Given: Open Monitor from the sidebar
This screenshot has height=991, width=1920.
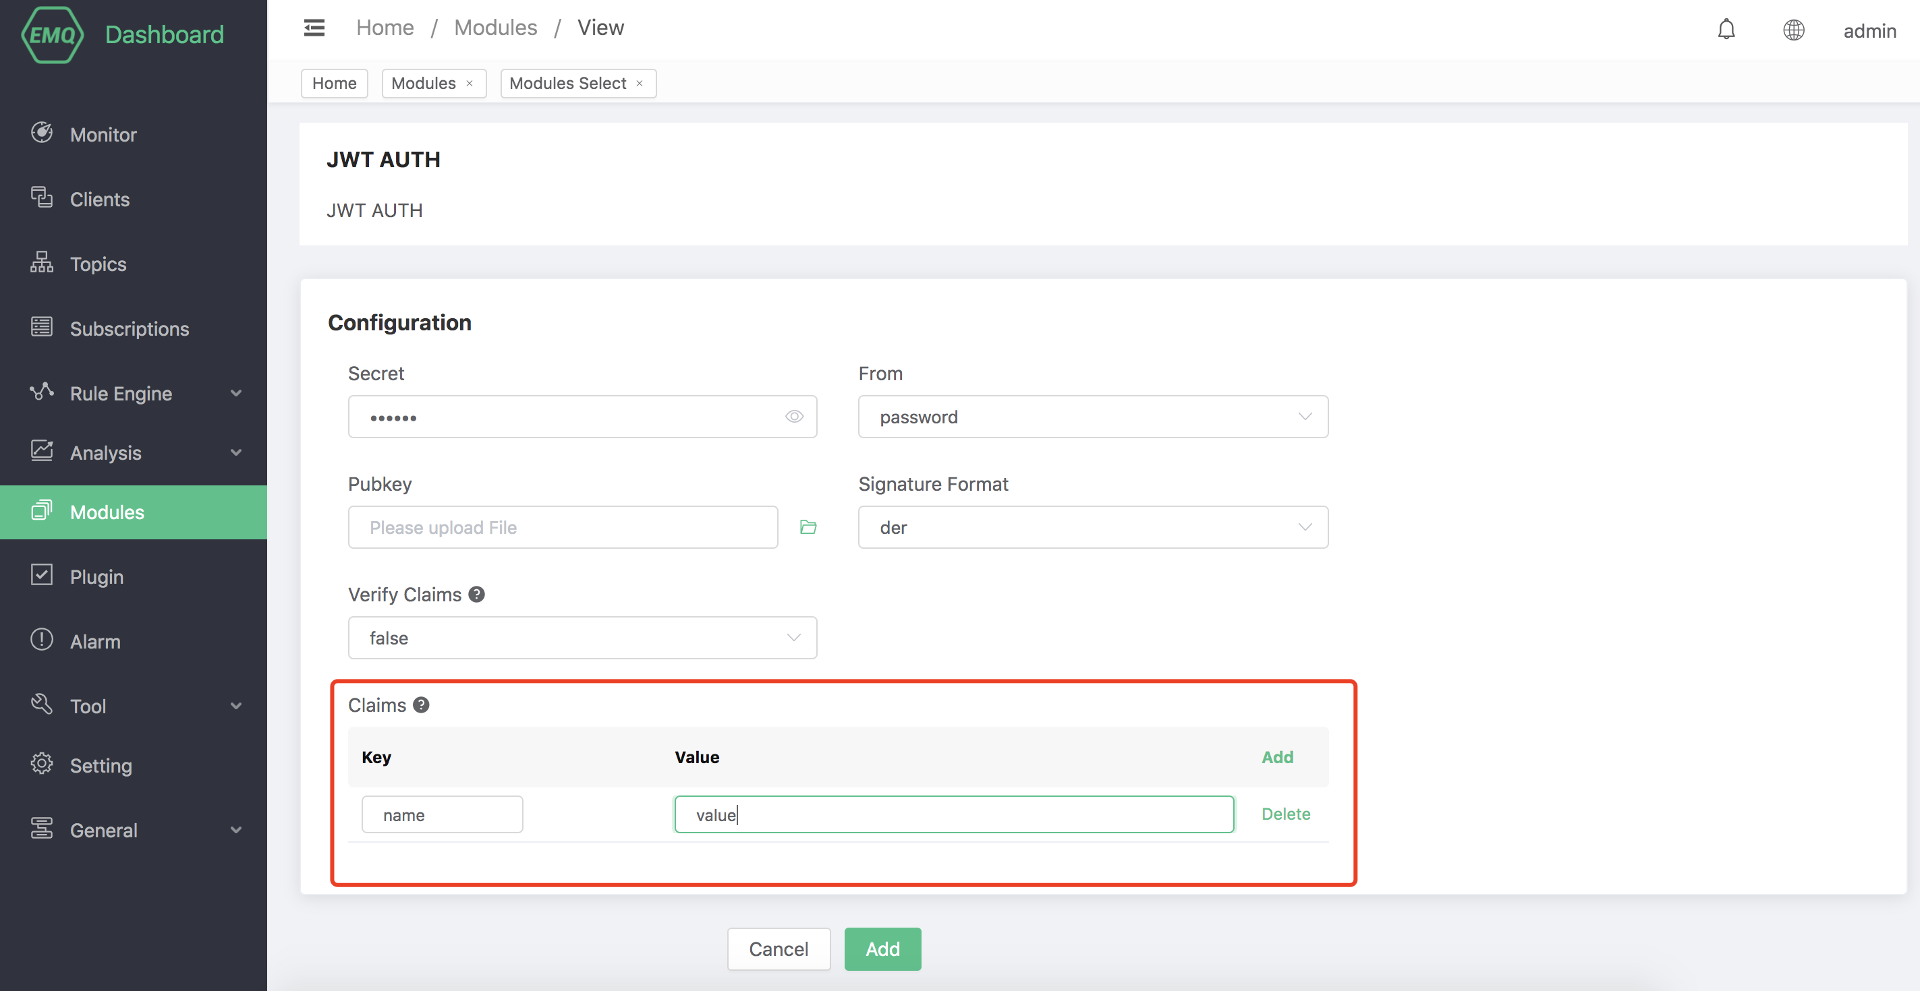Looking at the screenshot, I should (x=103, y=134).
